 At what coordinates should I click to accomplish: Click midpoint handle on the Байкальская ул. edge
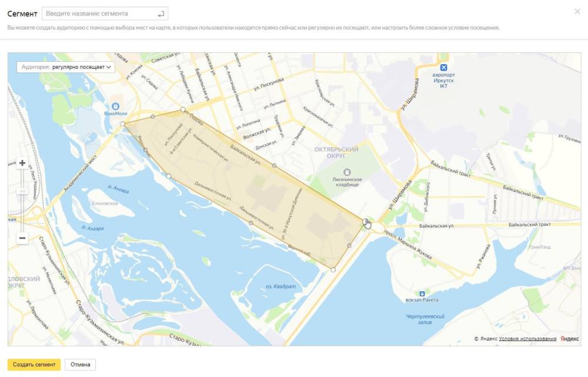(x=274, y=166)
